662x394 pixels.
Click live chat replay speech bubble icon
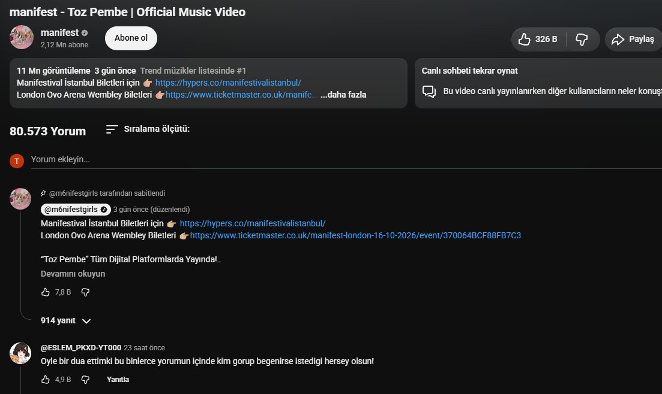pyautogui.click(x=429, y=92)
